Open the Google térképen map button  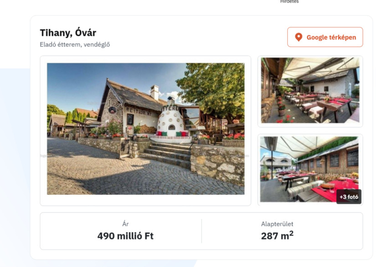325,37
